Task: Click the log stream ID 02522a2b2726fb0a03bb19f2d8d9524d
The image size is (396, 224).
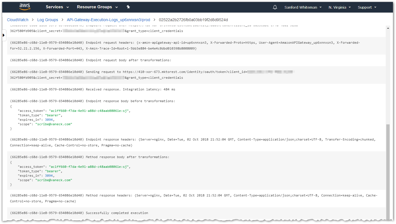Action: (193, 20)
